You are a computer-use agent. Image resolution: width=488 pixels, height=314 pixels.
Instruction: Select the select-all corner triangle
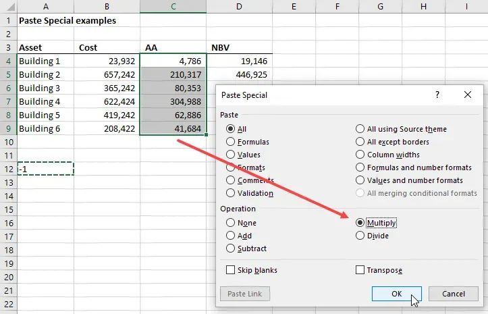8,7
